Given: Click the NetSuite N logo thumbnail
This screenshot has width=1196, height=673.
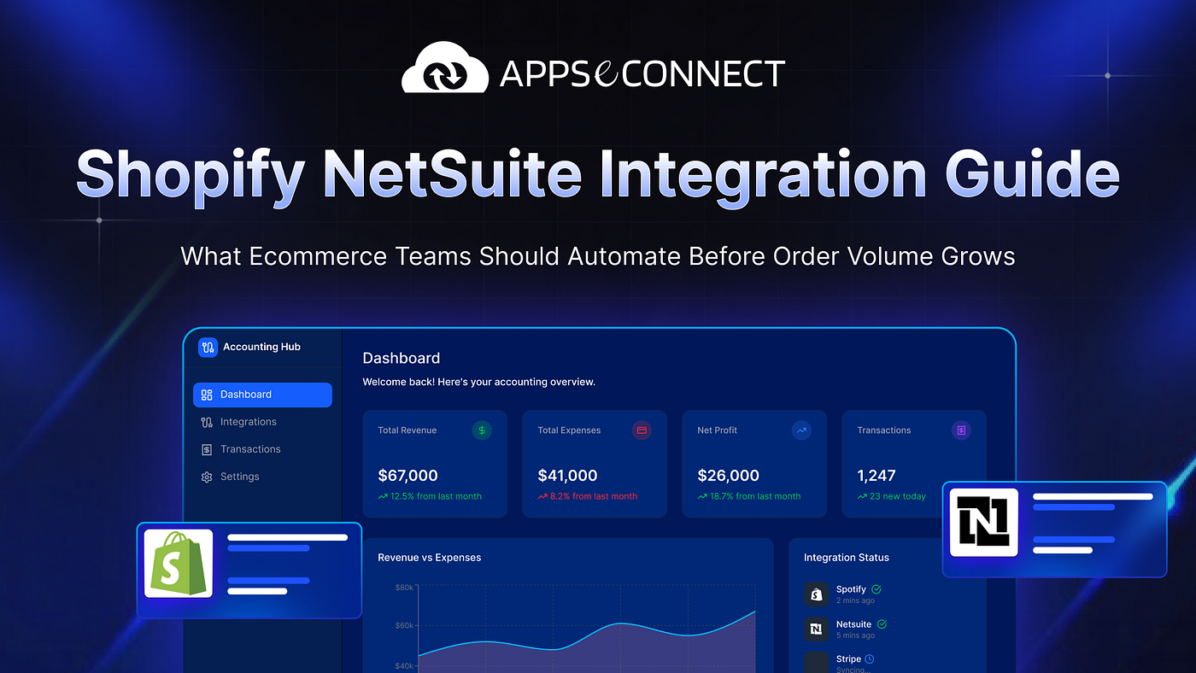Looking at the screenshot, I should [x=984, y=523].
